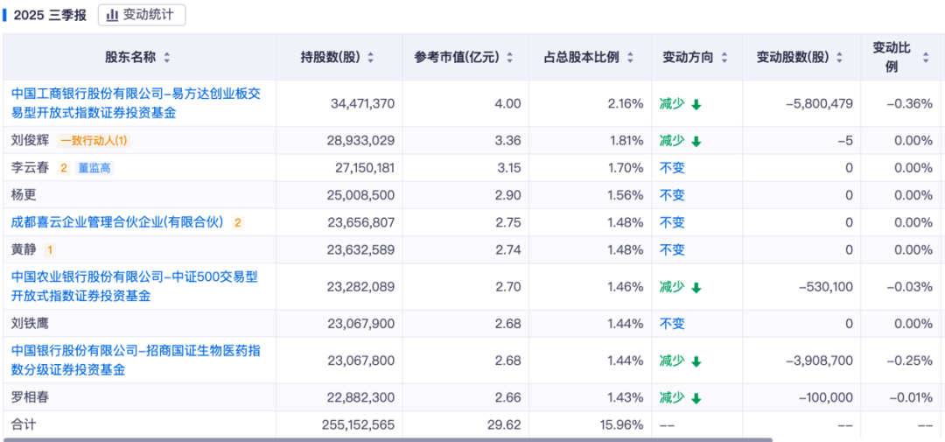Click the number 2 badge beside 李云春

(63, 168)
